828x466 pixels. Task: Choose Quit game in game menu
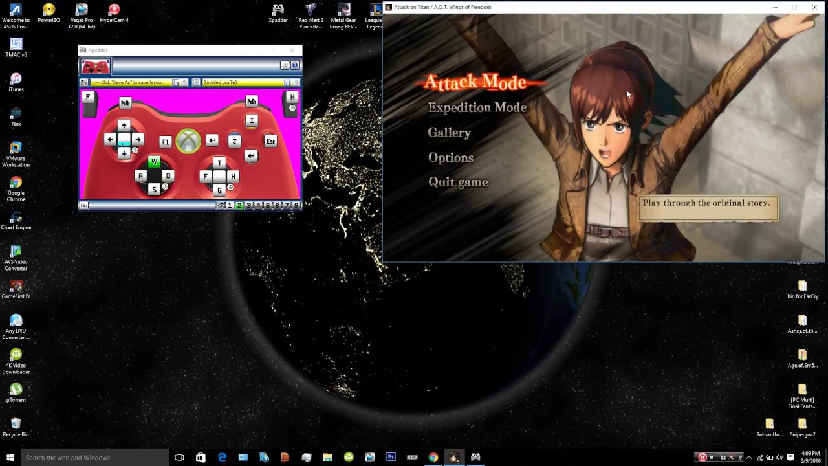point(458,182)
